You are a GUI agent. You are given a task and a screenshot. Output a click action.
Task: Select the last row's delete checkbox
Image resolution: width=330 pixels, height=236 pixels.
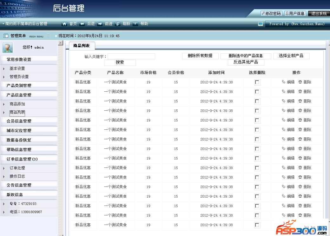click(257, 225)
